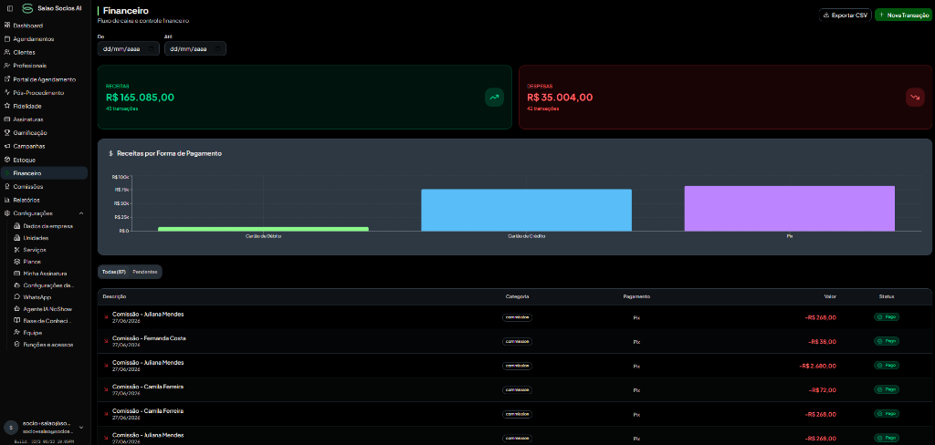Select the Financeiro sidebar item

coord(44,173)
